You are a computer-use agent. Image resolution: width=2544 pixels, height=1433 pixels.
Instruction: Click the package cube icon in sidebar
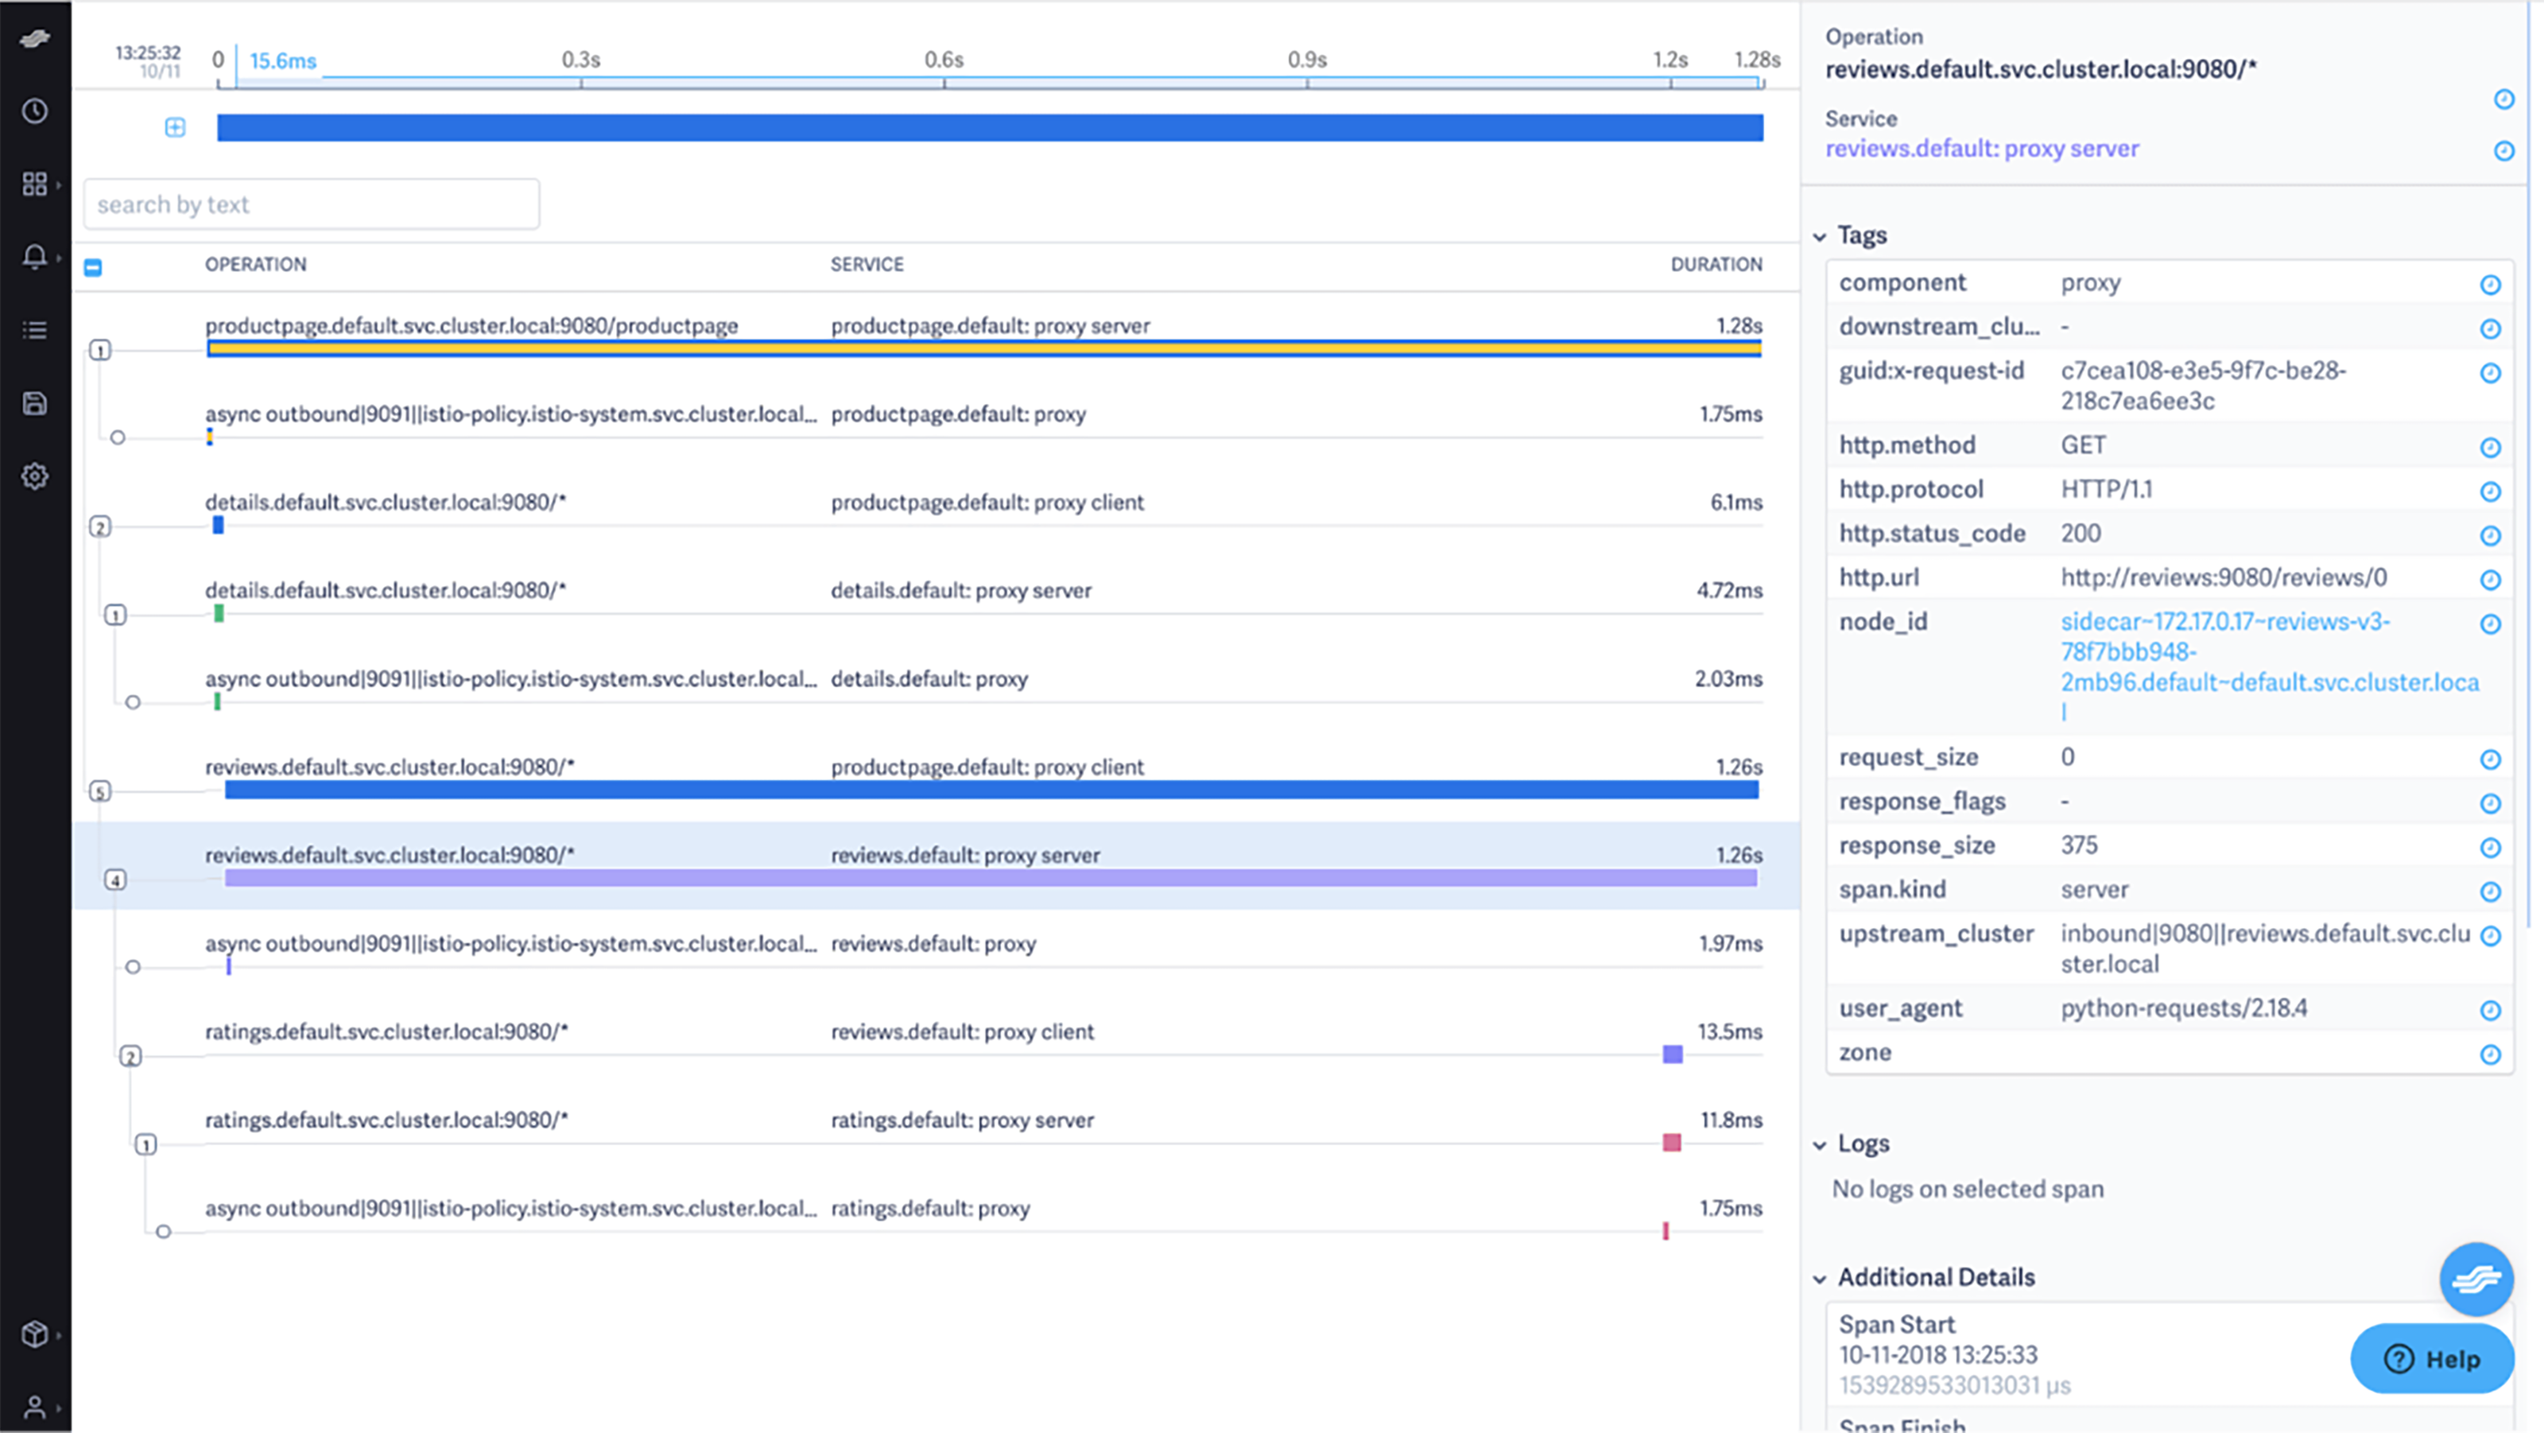point(34,1334)
